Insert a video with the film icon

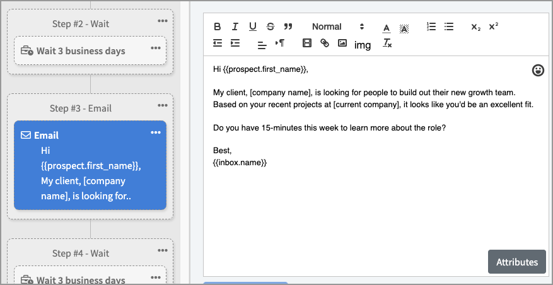click(307, 44)
